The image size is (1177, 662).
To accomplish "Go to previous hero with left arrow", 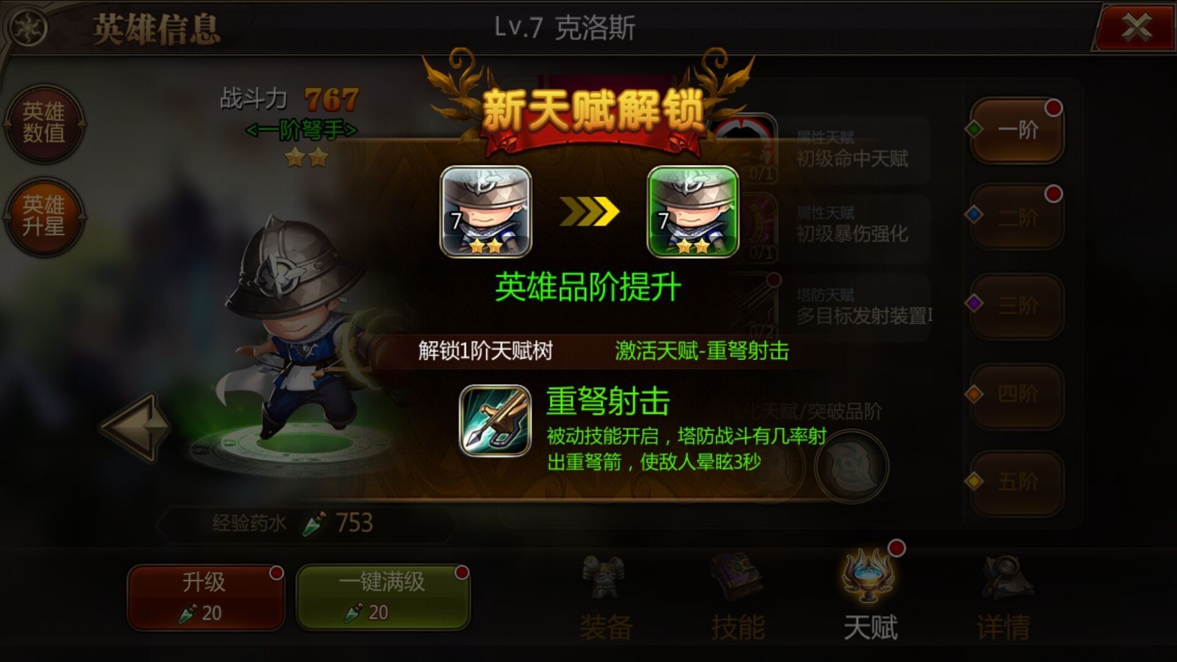I will click(x=136, y=427).
